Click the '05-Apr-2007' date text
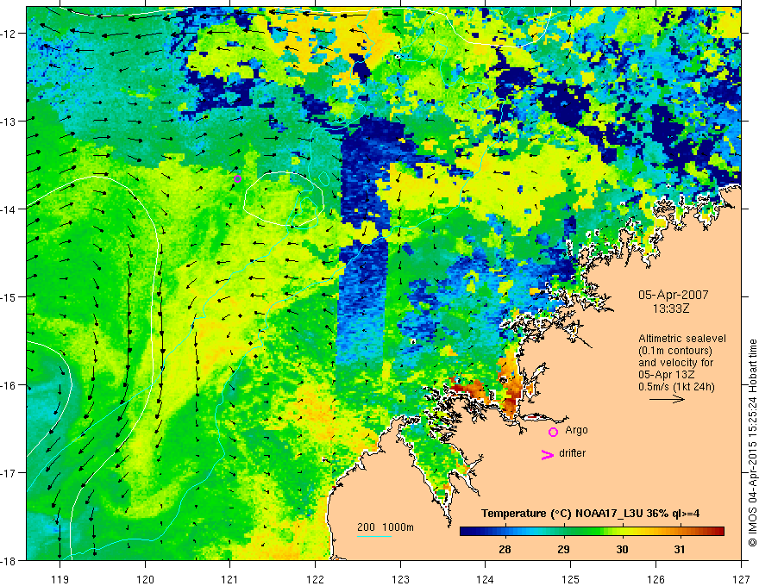 (673, 295)
